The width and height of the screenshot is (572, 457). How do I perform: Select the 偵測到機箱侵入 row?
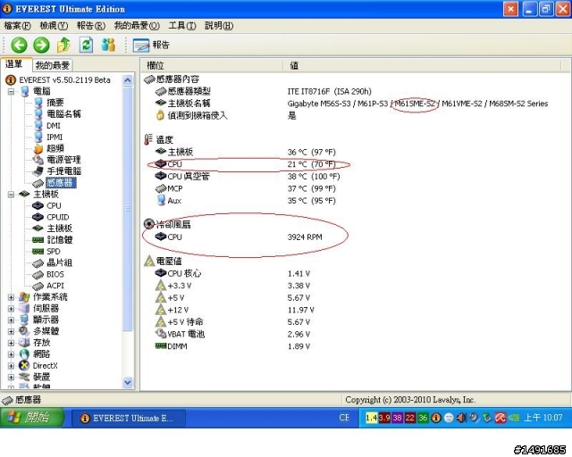coord(226,116)
